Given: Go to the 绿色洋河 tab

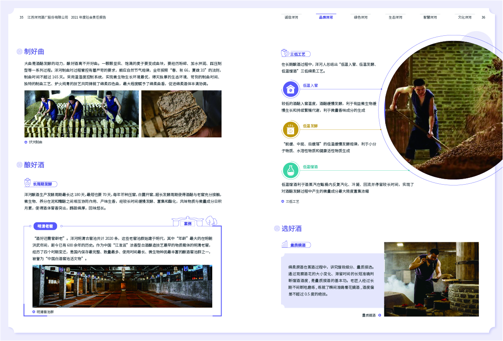Looking at the screenshot, I should click(360, 17).
